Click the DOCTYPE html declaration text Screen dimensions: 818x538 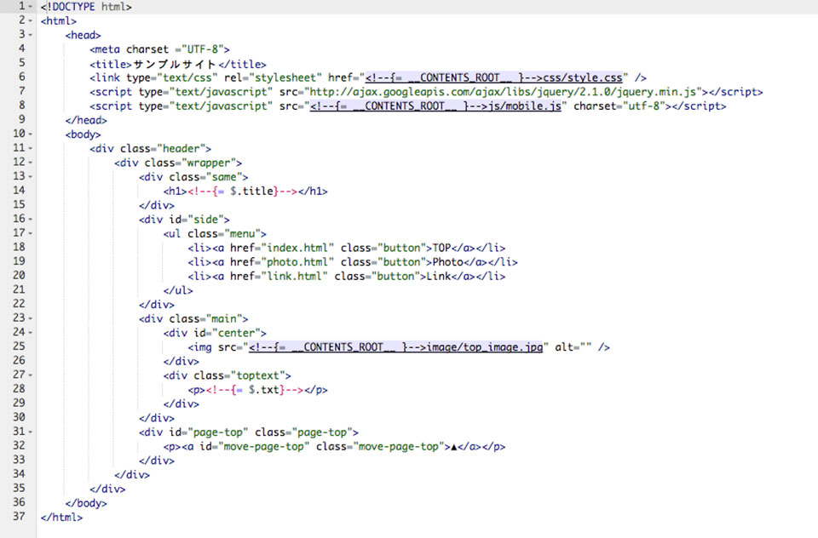[x=86, y=7]
